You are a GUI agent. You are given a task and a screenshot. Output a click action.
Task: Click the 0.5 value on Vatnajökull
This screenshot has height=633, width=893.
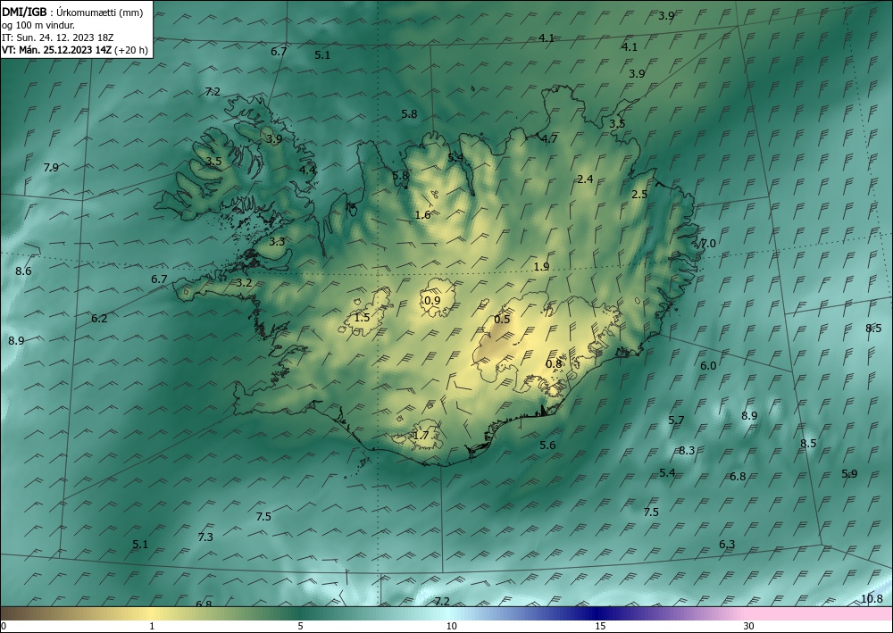(x=502, y=320)
